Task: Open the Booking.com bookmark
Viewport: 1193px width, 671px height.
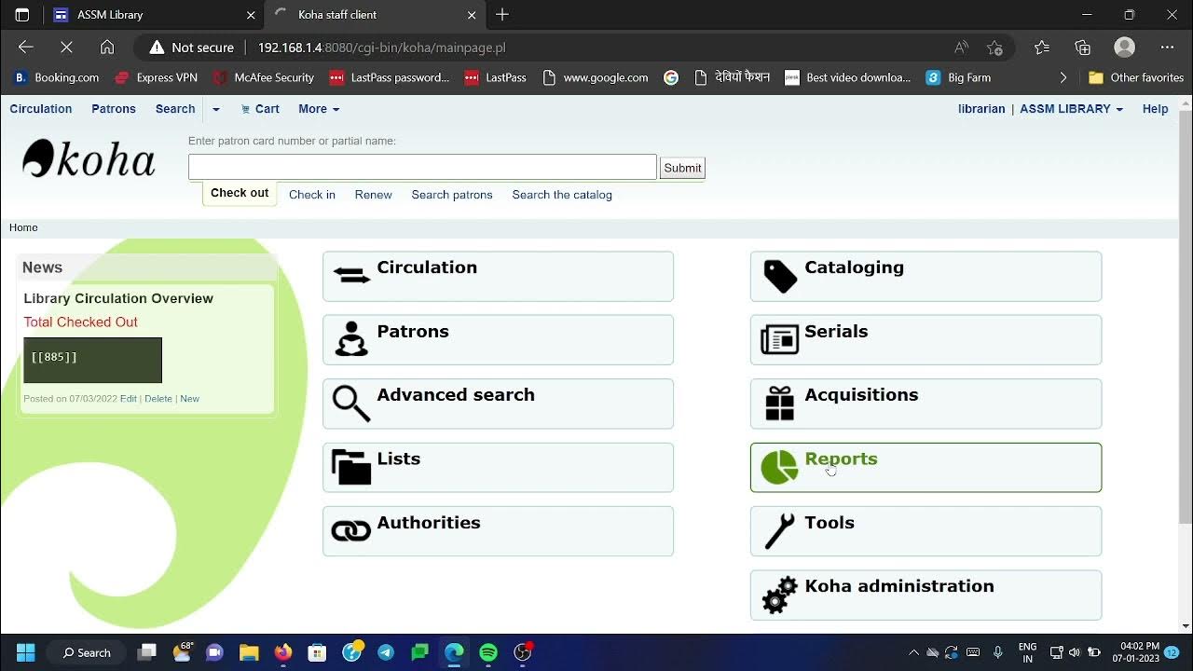Action: (x=56, y=78)
